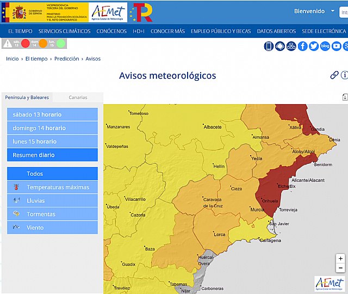Click the TR recovery plan logo
Screen dimensions: 348x294
click(x=141, y=12)
